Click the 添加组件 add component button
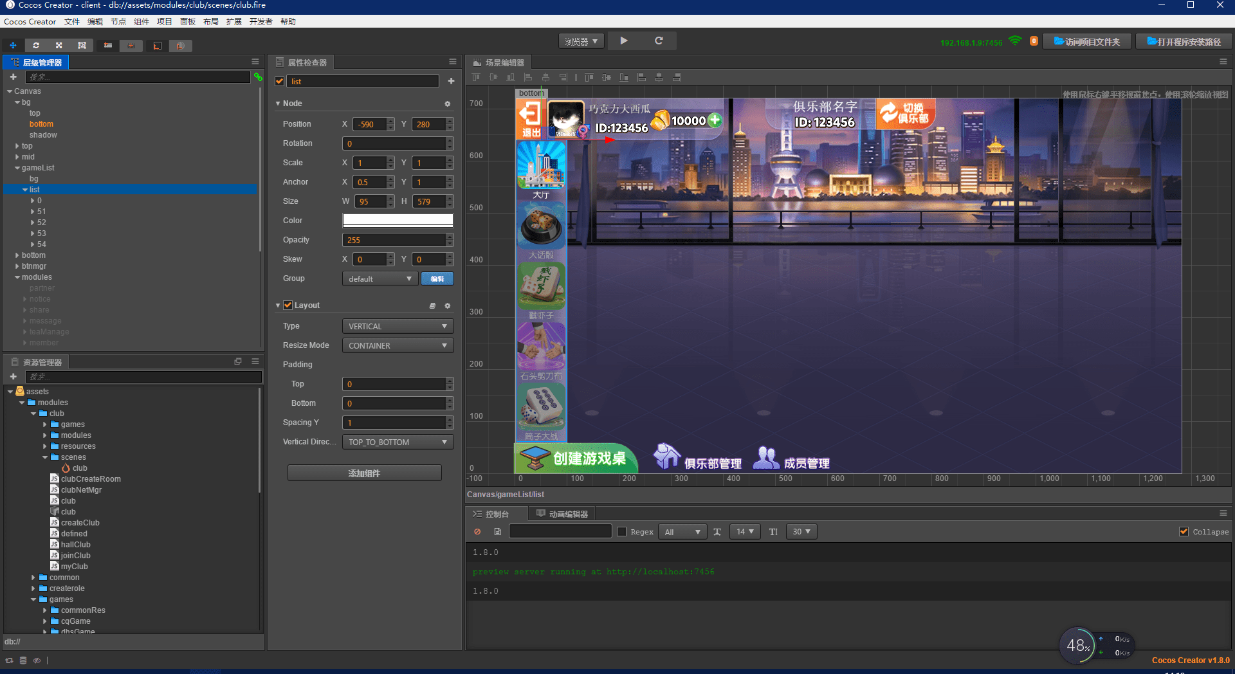The width and height of the screenshot is (1235, 674). point(364,473)
